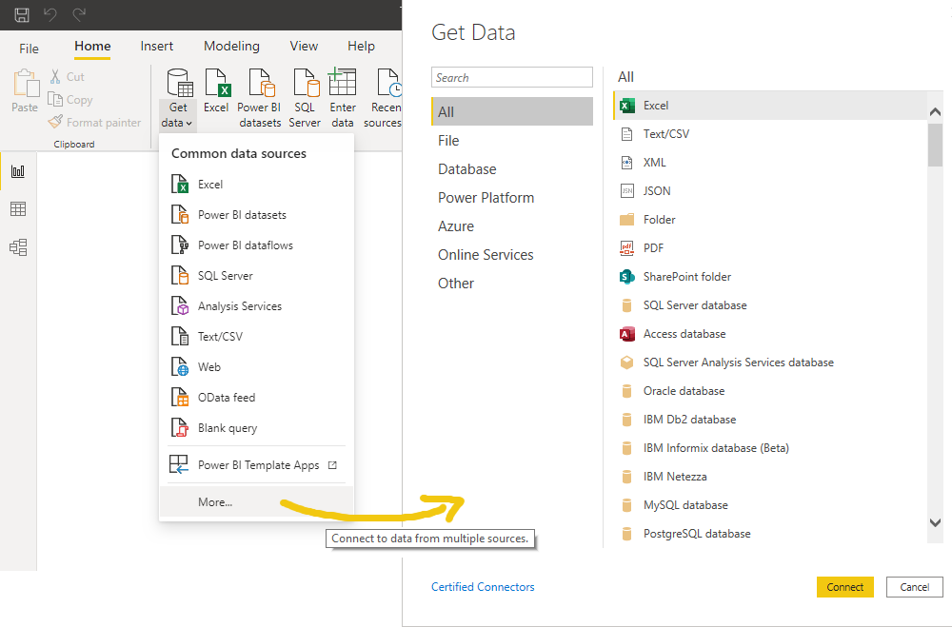952x627 pixels.
Task: Click the Excel ribbon button icon
Action: click(217, 84)
